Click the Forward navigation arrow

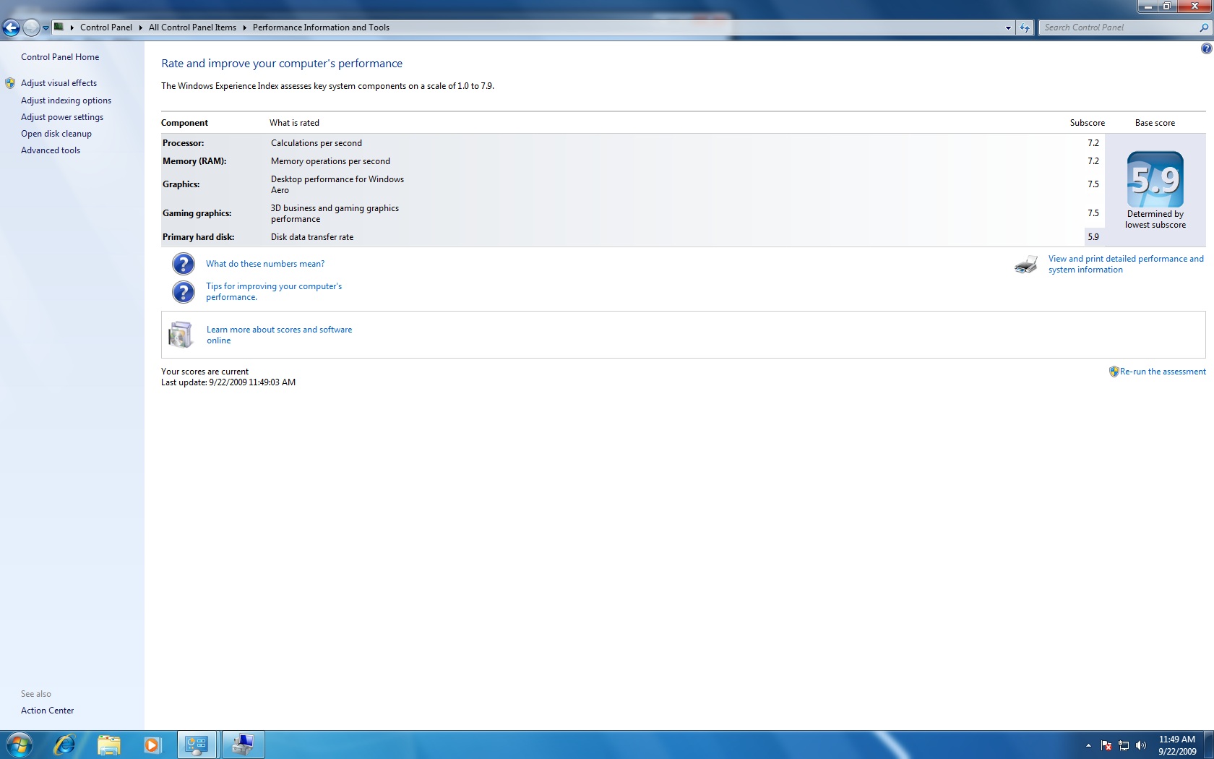click(31, 27)
